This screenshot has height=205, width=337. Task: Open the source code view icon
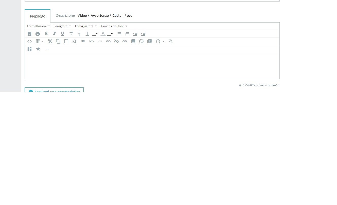29,41
